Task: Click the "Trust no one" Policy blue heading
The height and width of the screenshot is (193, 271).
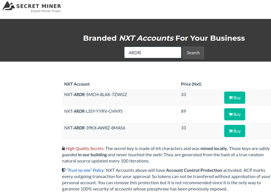Action: [85, 170]
